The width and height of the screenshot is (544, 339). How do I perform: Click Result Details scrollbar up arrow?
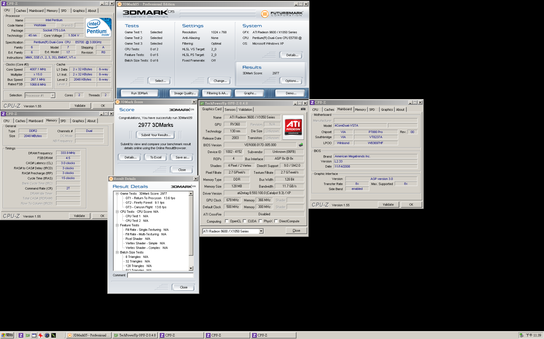point(191,193)
